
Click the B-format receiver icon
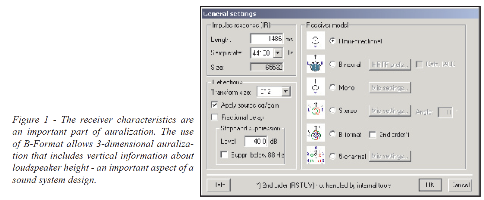[315, 134]
